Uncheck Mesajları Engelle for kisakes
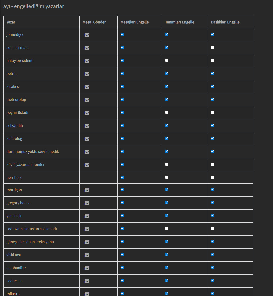The height and width of the screenshot is (296, 273). click(122, 86)
